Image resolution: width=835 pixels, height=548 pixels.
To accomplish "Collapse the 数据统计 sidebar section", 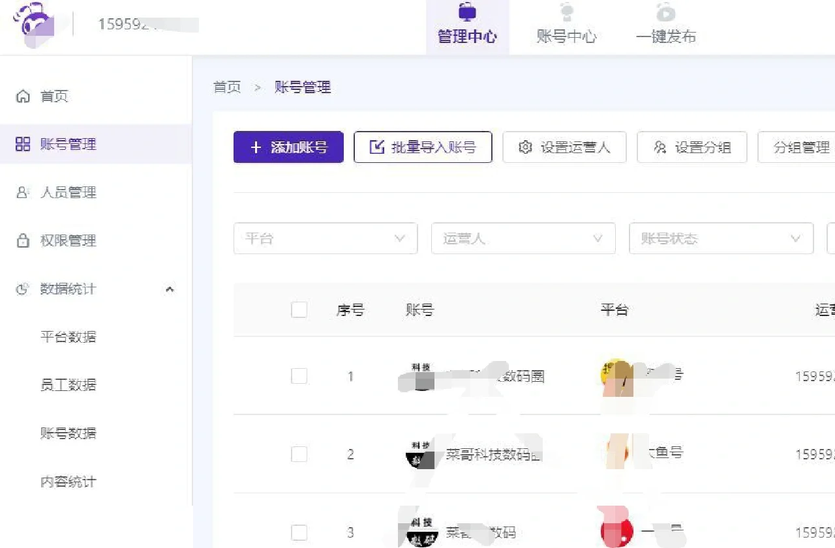I will point(170,289).
